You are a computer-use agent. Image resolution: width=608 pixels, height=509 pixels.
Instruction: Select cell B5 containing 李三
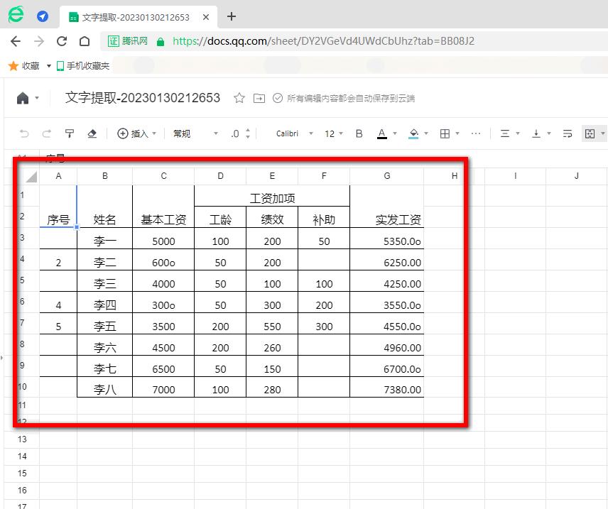pos(104,283)
